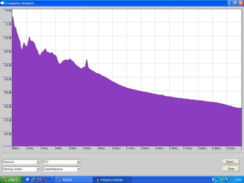Click the Show Desktop quick launch icon

[x=28, y=180]
